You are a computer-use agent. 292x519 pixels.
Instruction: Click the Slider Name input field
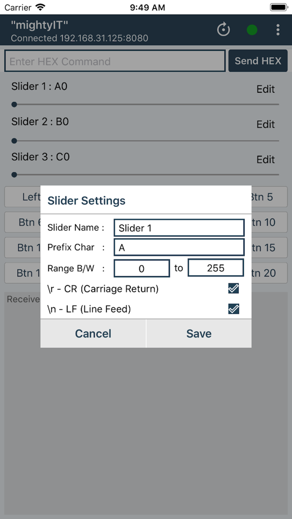[178, 228]
